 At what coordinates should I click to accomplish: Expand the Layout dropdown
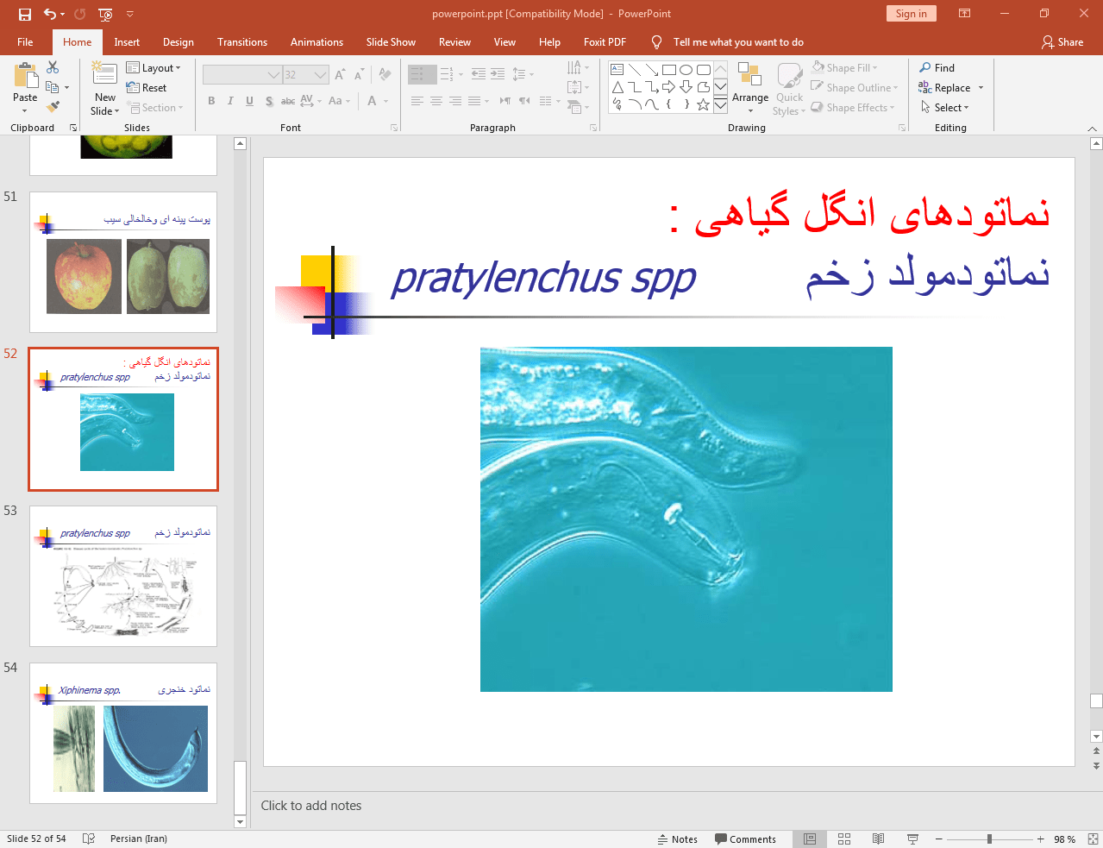(154, 68)
